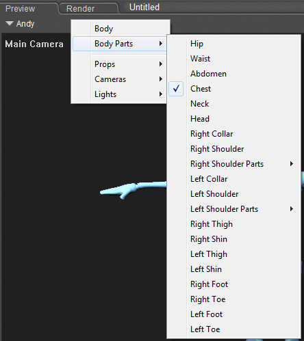Switch to the Render tab
Viewport: 304px width, 341px height.
point(80,9)
